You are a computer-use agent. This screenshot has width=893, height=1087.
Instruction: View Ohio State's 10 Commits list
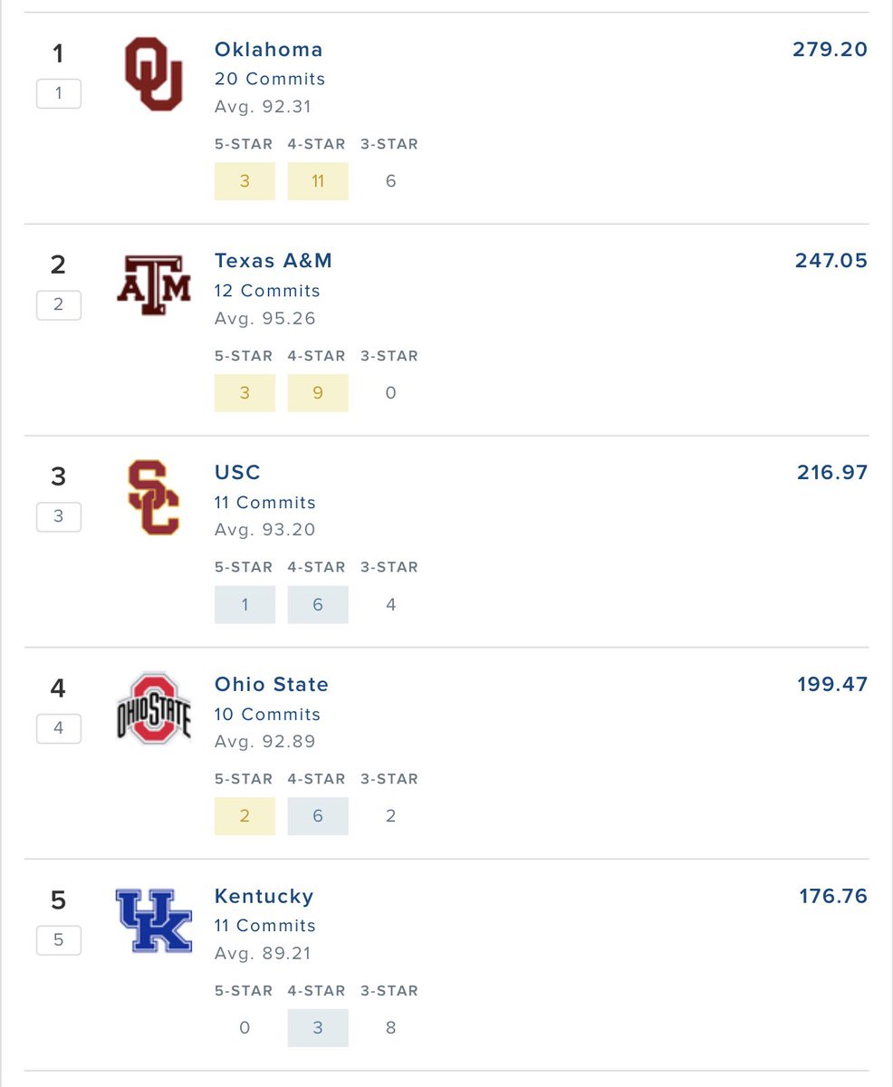pyautogui.click(x=267, y=715)
